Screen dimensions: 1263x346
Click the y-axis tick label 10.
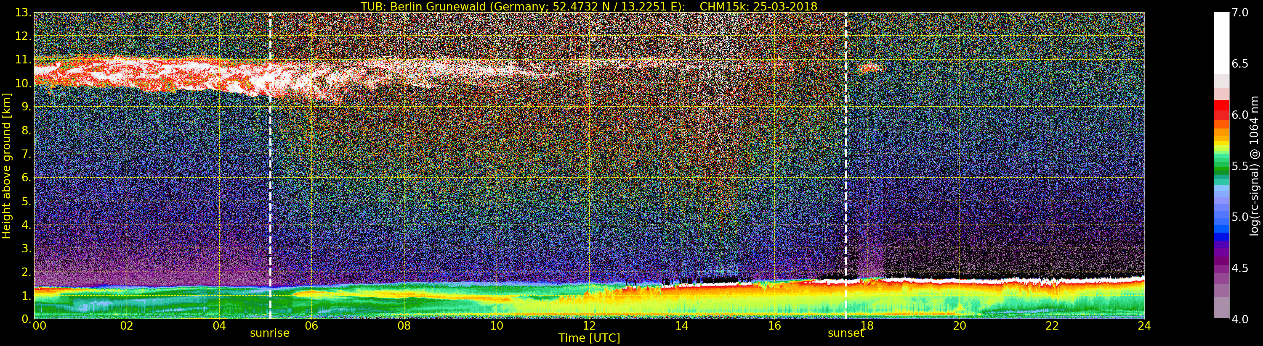coord(24,83)
